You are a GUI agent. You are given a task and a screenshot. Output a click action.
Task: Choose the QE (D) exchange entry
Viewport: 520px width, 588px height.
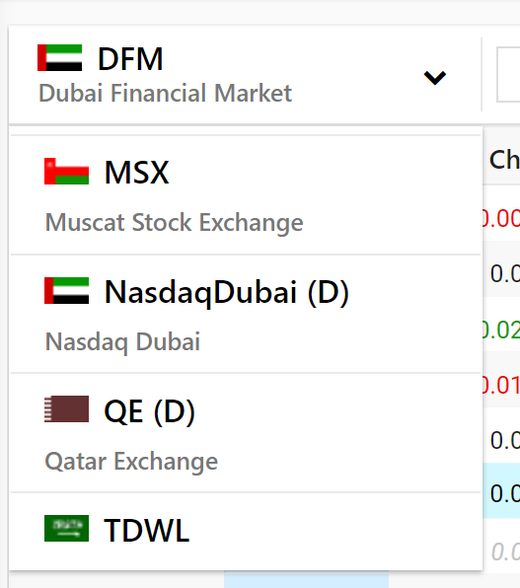[x=246, y=433]
